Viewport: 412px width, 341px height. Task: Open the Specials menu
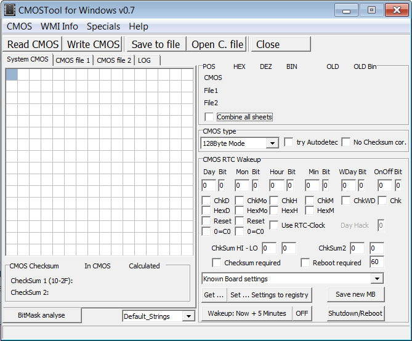click(x=103, y=26)
